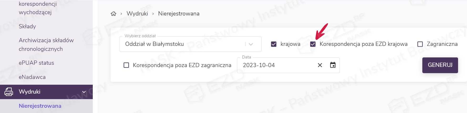Check Korespondencja poza EZD zagraniczna box
This screenshot has height=113, width=467.
(x=126, y=65)
